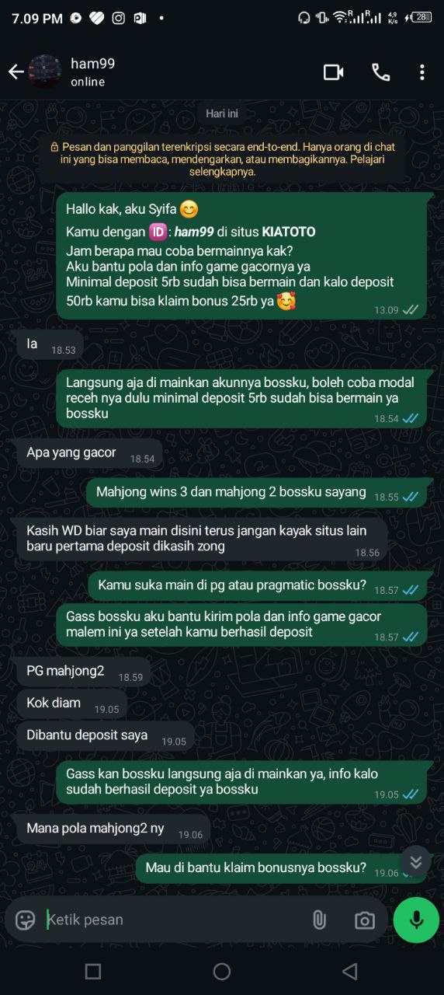The image size is (444, 995).
Task: Open the emoji sticker picker
Action: [x=26, y=920]
